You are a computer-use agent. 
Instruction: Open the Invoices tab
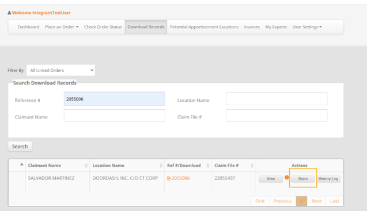click(252, 27)
